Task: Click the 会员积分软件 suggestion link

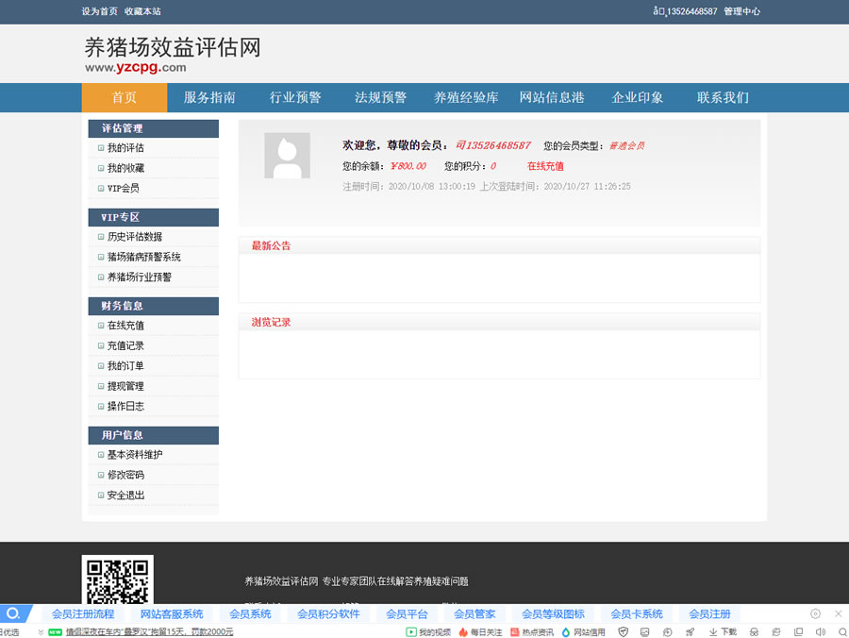Action: coord(328,614)
